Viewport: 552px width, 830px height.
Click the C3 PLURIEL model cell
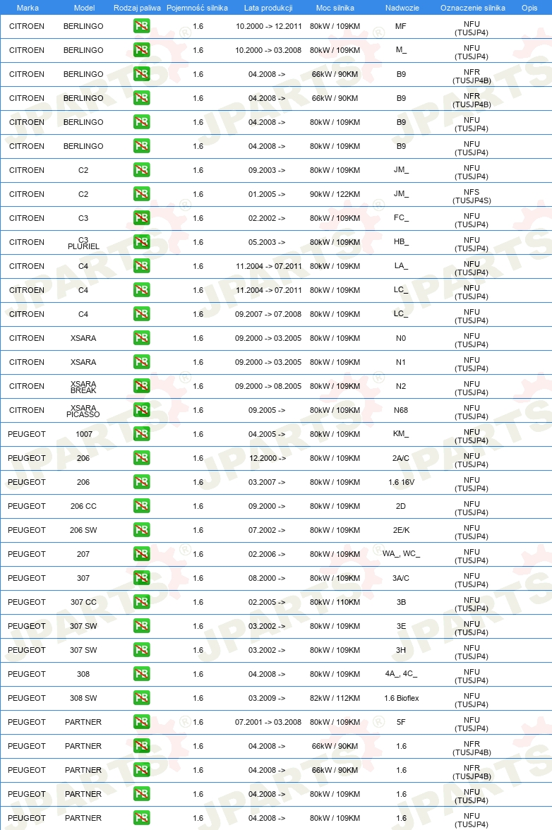coord(83,243)
